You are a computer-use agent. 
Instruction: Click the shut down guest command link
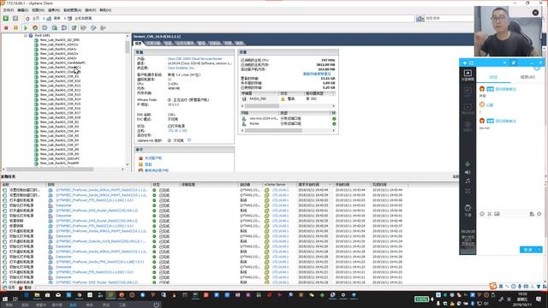coord(153,158)
